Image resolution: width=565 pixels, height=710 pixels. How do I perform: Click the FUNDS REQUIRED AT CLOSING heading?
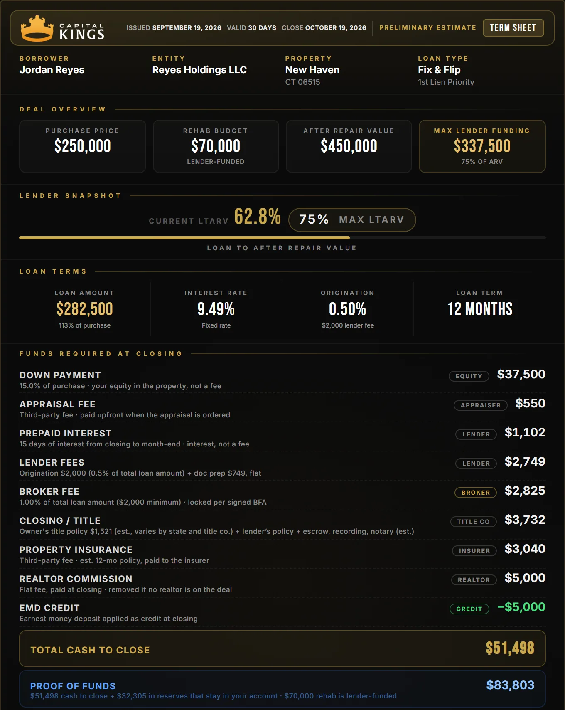pyautogui.click(x=101, y=354)
